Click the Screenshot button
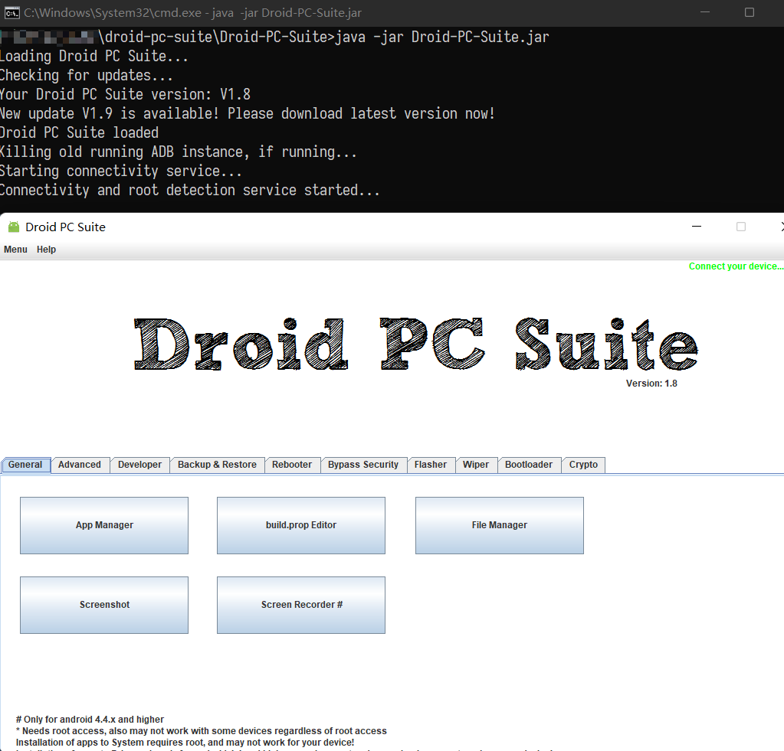Viewport: 784px width, 751px height. coord(104,605)
